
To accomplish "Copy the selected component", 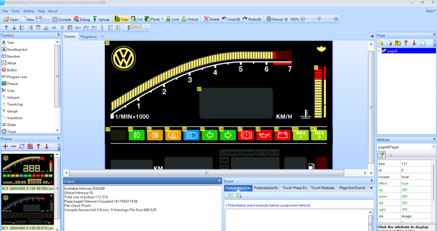I will [x=122, y=19].
